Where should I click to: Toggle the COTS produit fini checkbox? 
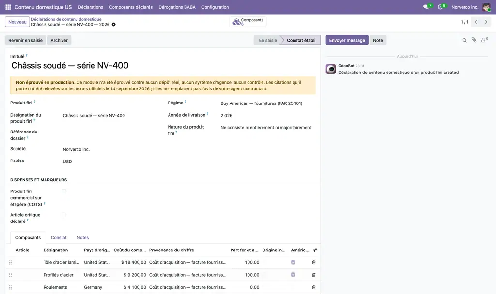pyautogui.click(x=64, y=191)
